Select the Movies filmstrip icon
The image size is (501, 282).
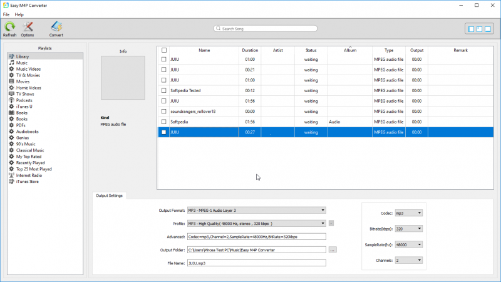point(11,81)
